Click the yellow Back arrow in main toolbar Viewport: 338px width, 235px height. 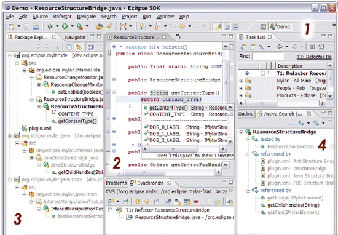click(182, 26)
